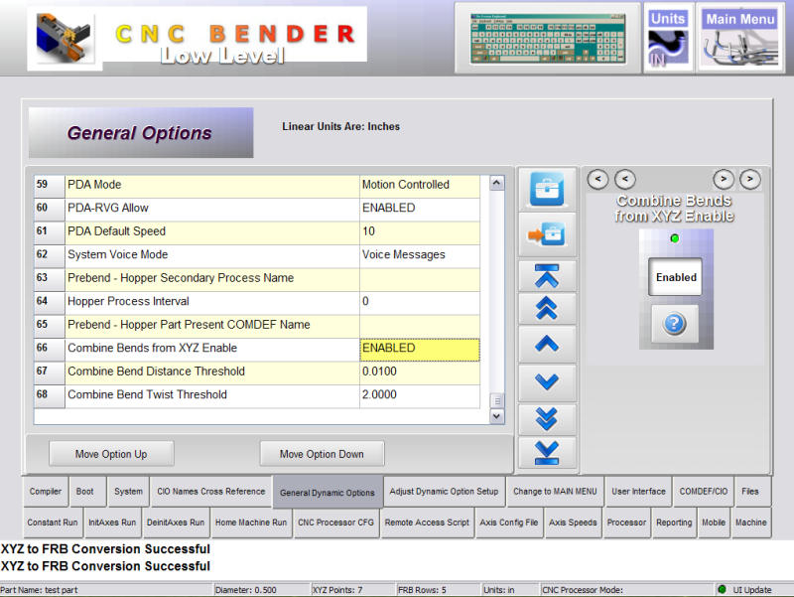
Task: Jump to top with barred double-up arrow
Action: point(547,275)
